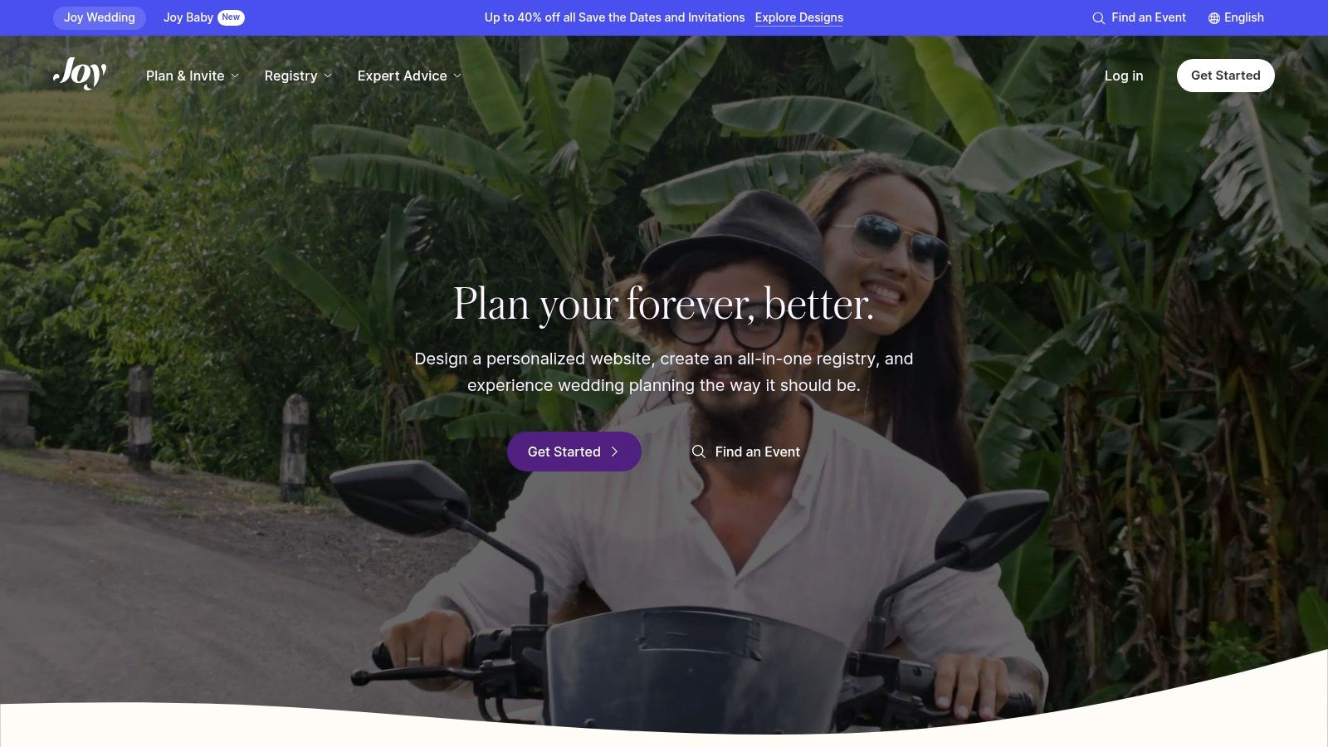
Task: Click the Joy logo
Action: 80,74
